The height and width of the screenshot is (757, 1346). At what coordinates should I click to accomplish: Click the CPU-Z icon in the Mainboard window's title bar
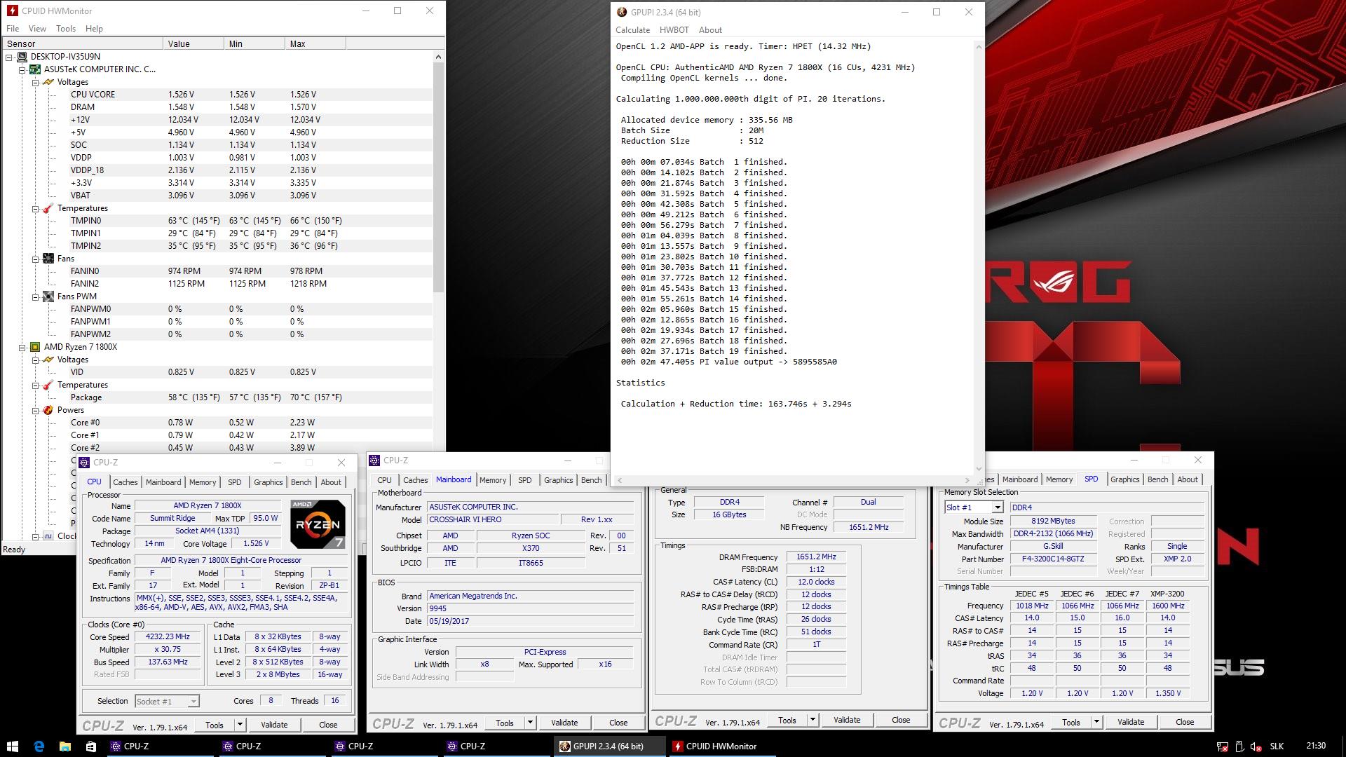(x=375, y=461)
